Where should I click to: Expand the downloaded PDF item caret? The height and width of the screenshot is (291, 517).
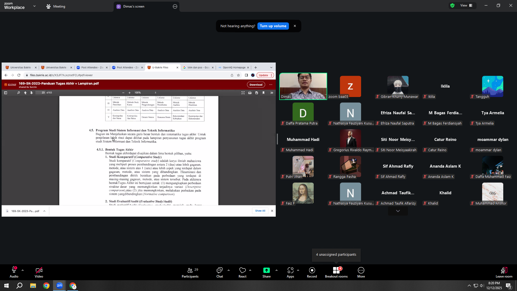coord(44,211)
